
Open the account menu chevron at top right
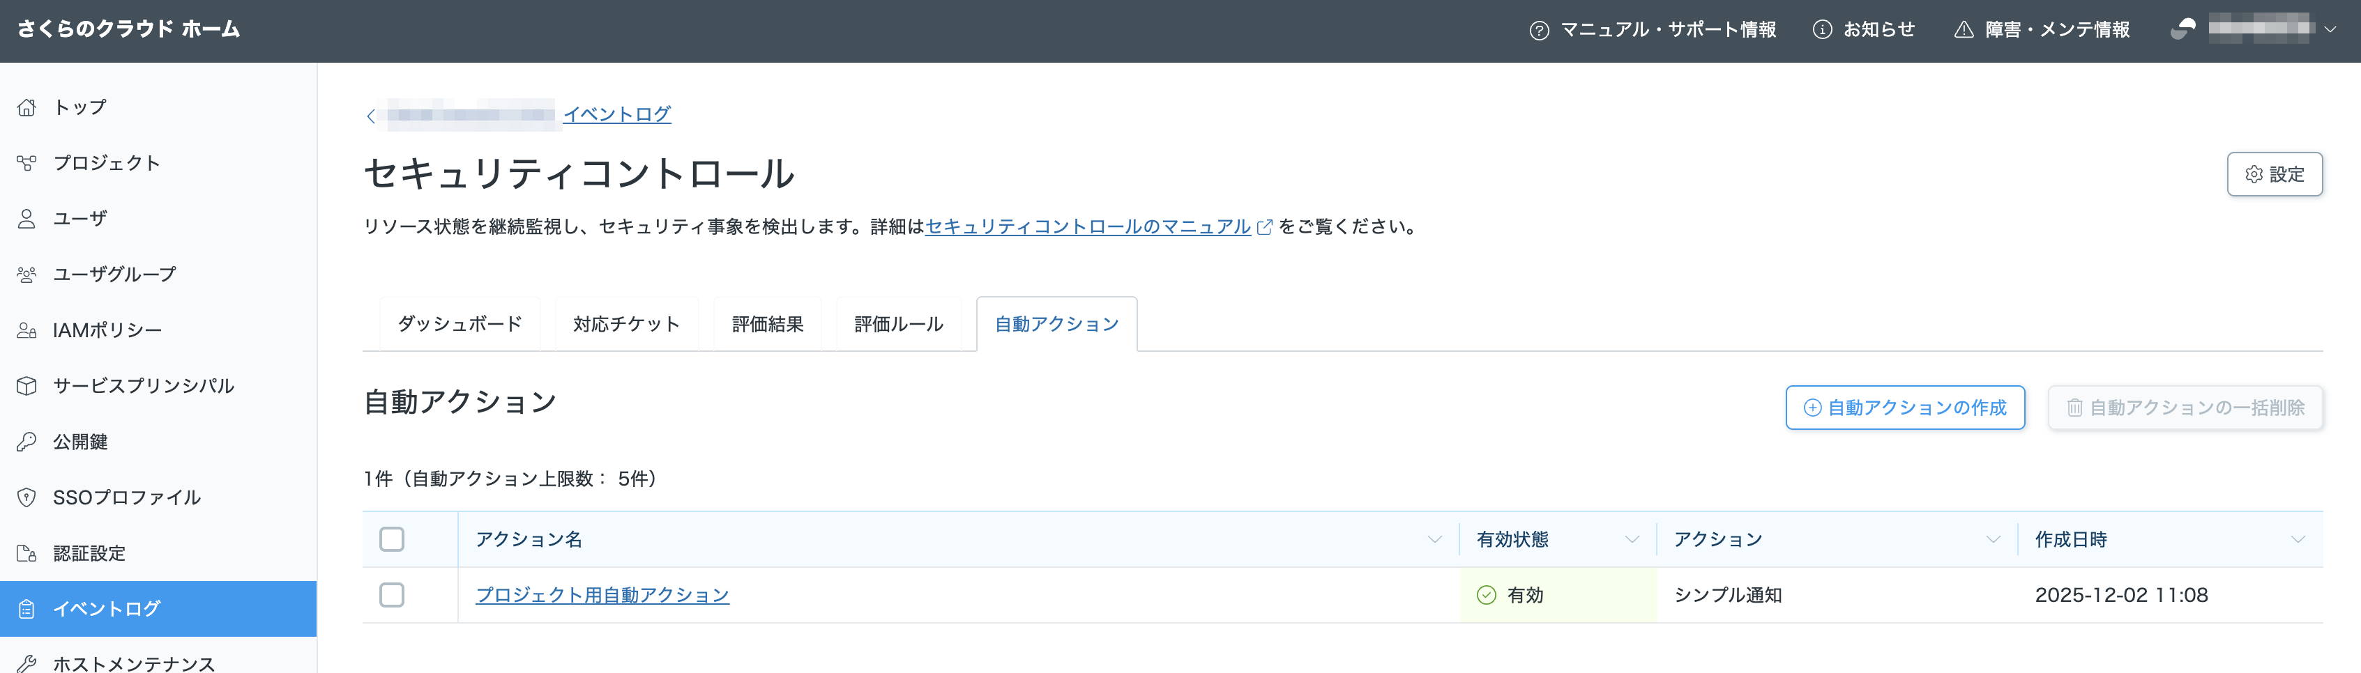coord(2330,30)
